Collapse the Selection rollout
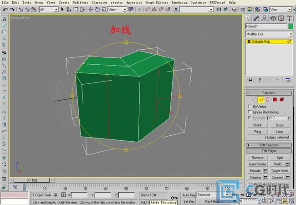The width and height of the screenshot is (296, 205). [269, 93]
